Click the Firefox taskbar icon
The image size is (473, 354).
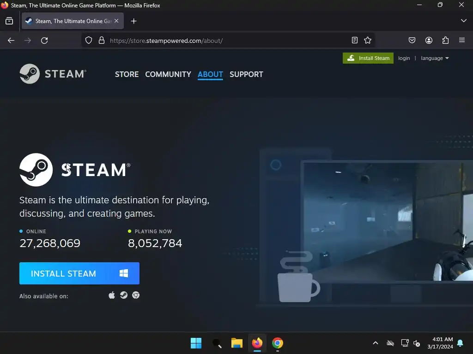[257, 343]
